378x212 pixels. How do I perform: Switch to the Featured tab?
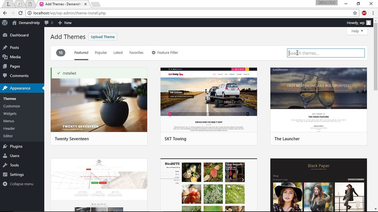pyautogui.click(x=81, y=53)
